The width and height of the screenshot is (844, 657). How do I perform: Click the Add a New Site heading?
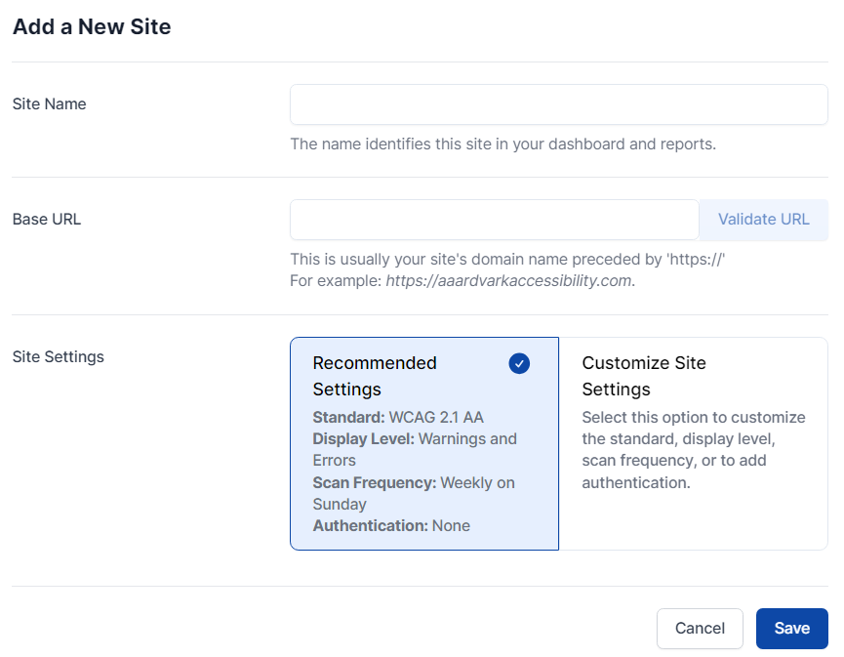[x=92, y=27]
